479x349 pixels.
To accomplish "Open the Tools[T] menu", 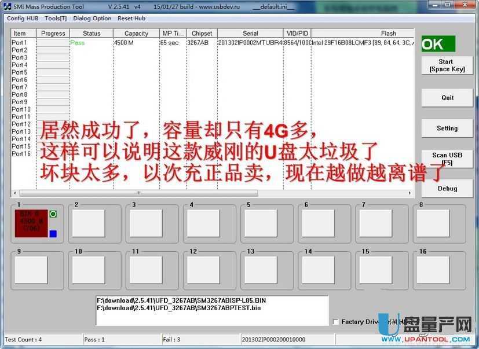I will pyautogui.click(x=56, y=19).
